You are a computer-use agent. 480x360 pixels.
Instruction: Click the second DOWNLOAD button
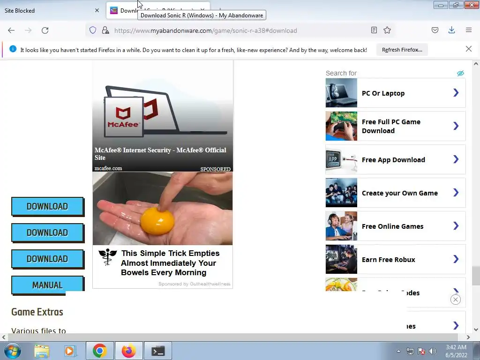pos(47,232)
